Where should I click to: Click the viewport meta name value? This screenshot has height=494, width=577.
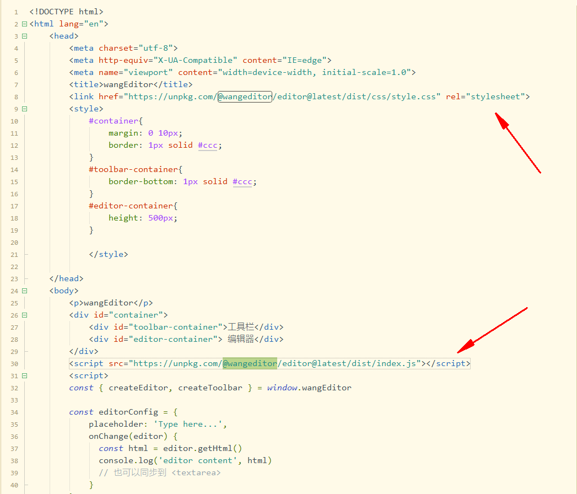148,73
